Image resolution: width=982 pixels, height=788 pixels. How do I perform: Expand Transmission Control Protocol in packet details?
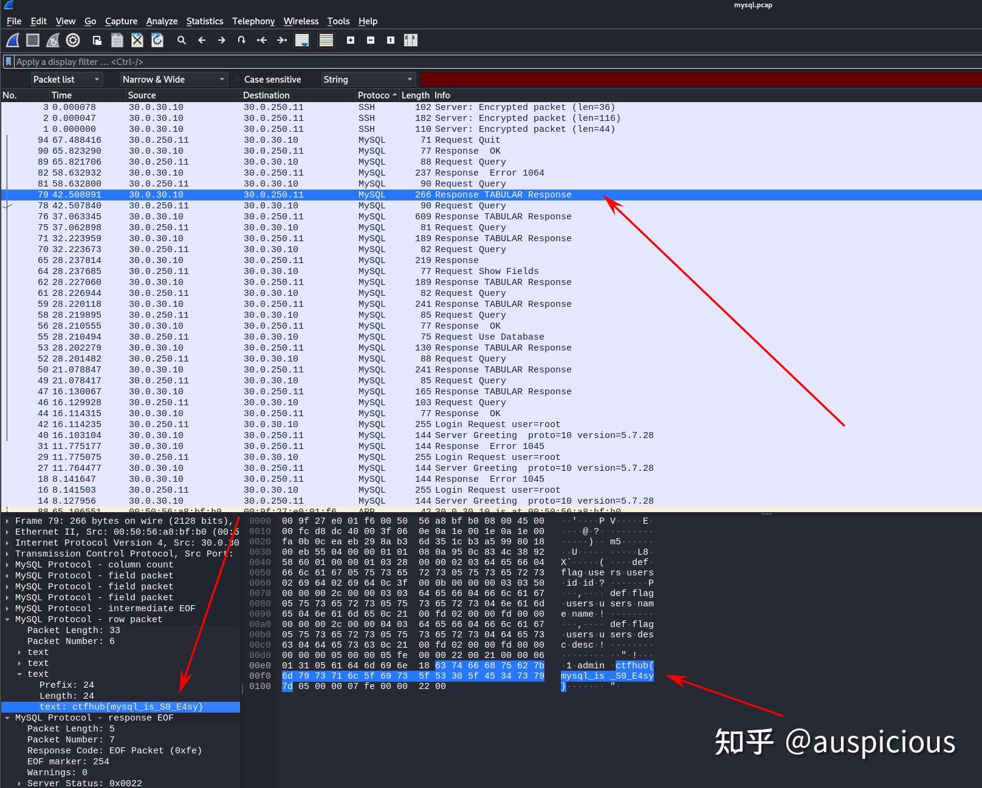point(8,553)
